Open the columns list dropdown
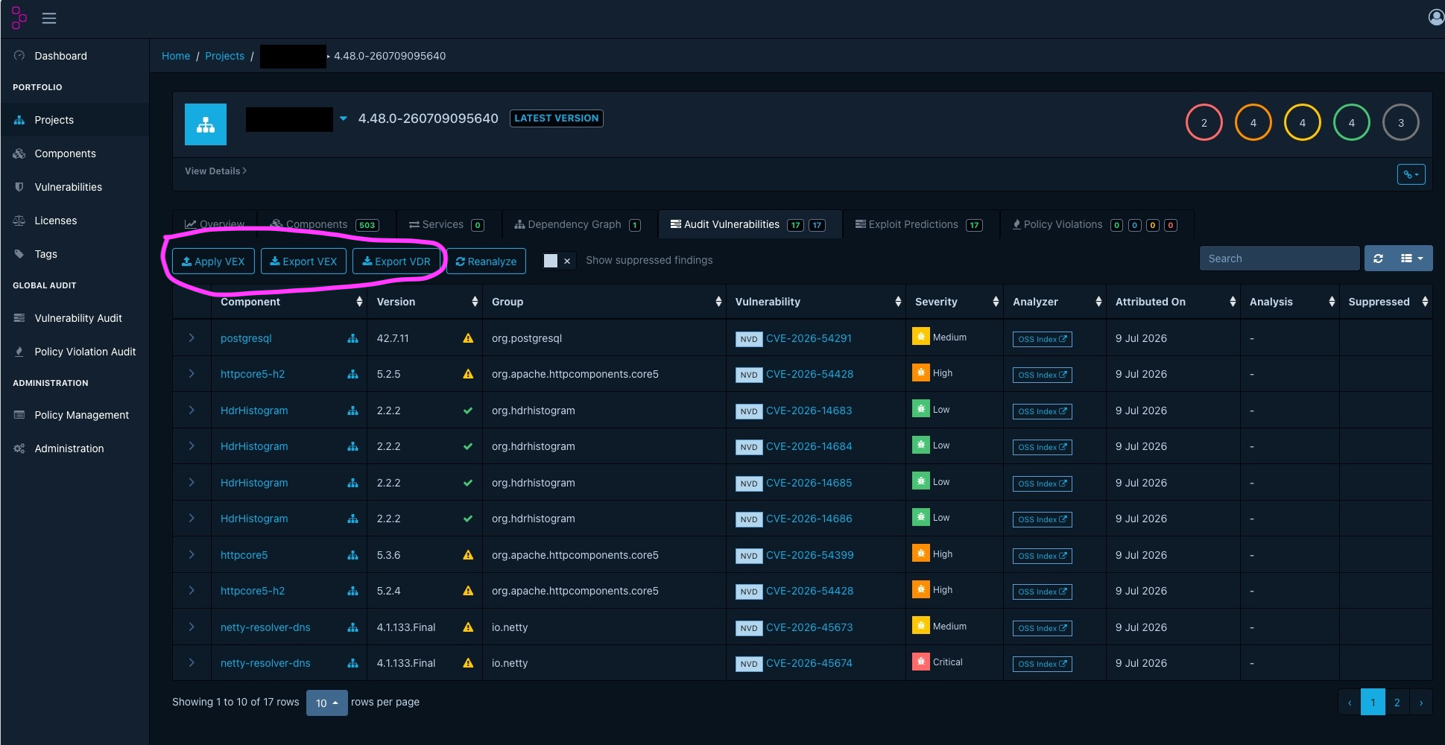 (x=1412, y=259)
